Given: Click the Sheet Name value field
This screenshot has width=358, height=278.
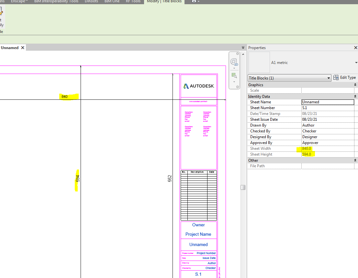Looking at the screenshot, I should [328, 102].
